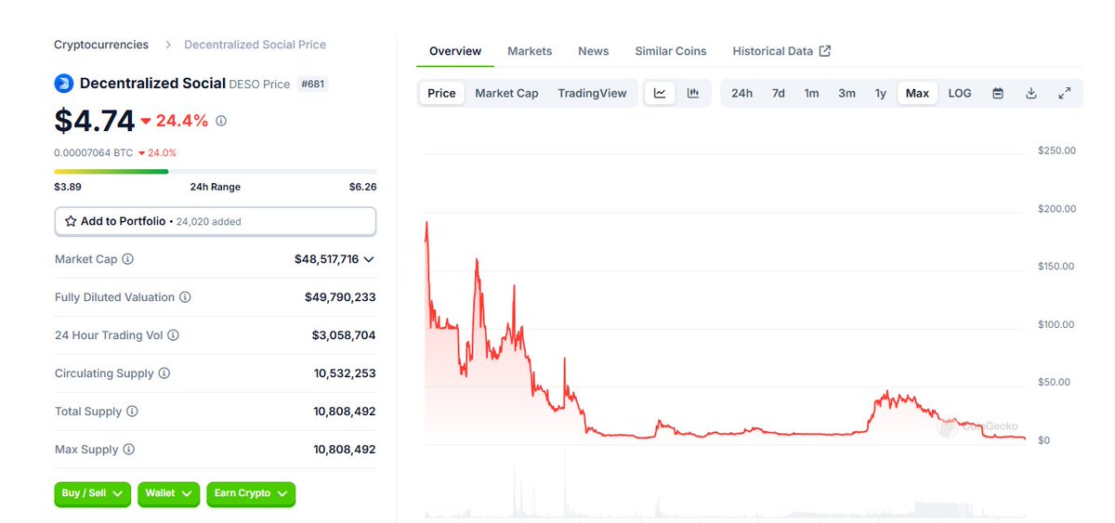Open the Fully Diluted Valuation info icon

(x=185, y=297)
